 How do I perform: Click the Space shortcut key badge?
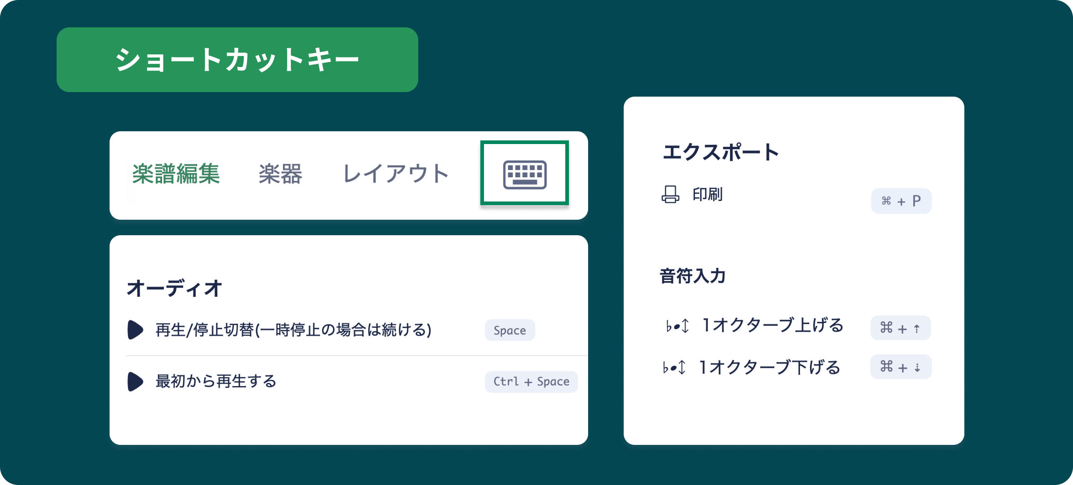point(510,330)
